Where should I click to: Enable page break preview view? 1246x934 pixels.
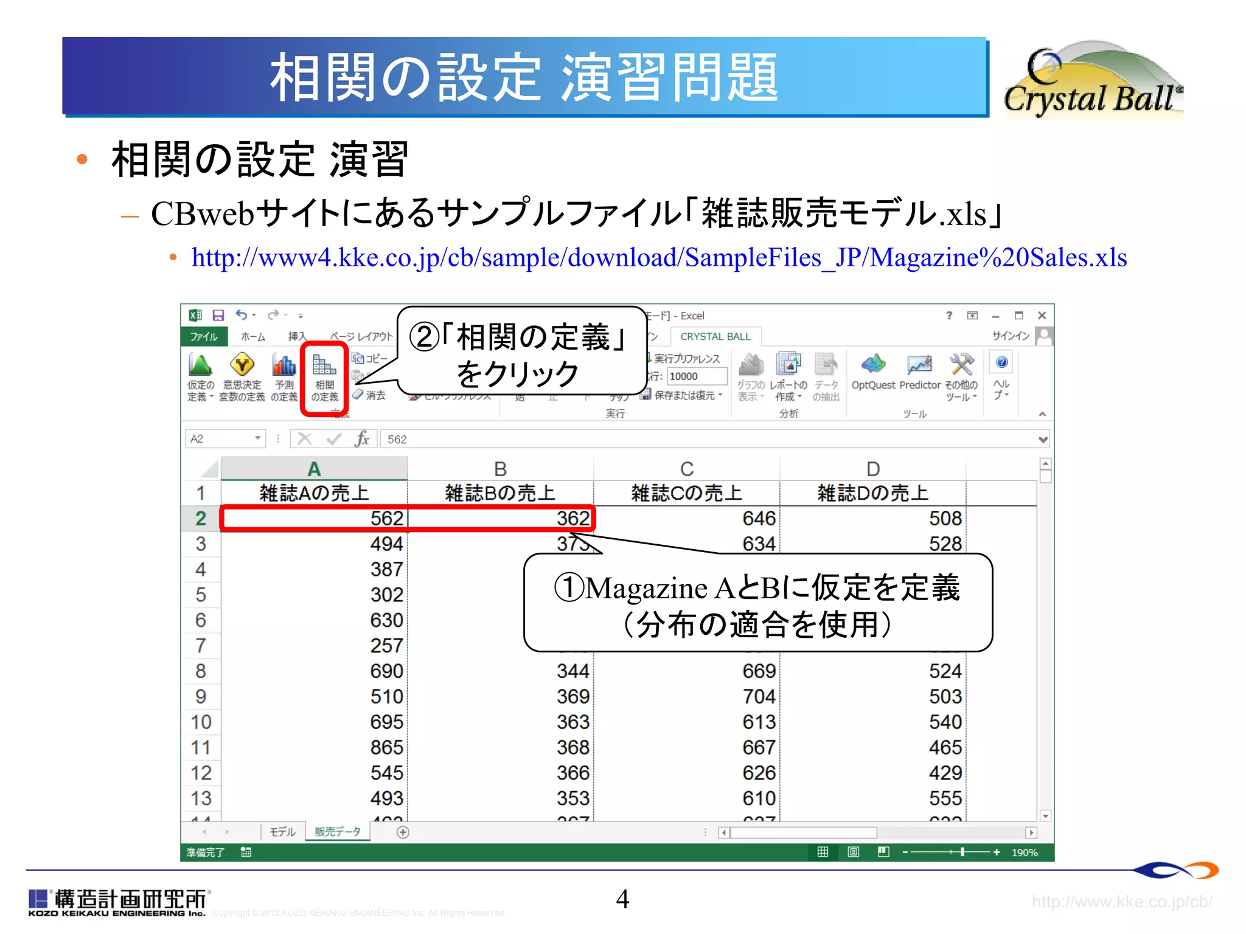[883, 852]
